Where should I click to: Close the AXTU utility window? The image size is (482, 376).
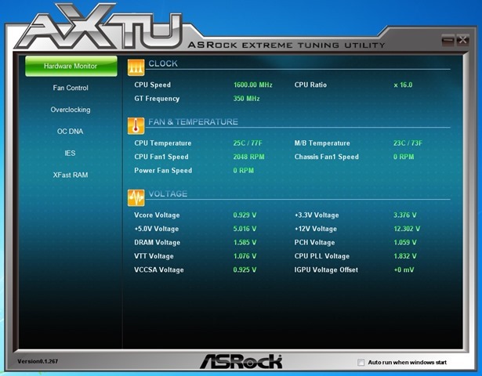[462, 40]
